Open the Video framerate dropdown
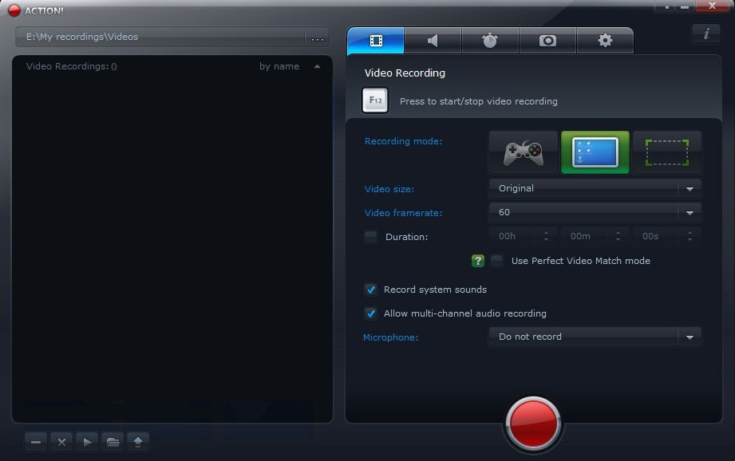735x461 pixels. click(595, 212)
